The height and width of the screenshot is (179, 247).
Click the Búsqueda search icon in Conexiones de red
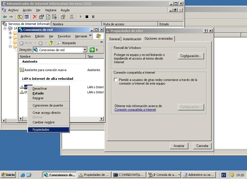[x=59, y=43]
